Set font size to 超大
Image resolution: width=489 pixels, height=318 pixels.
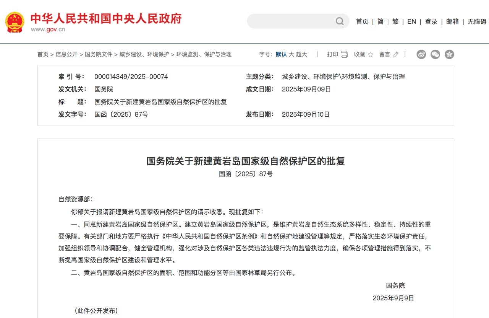301,54
